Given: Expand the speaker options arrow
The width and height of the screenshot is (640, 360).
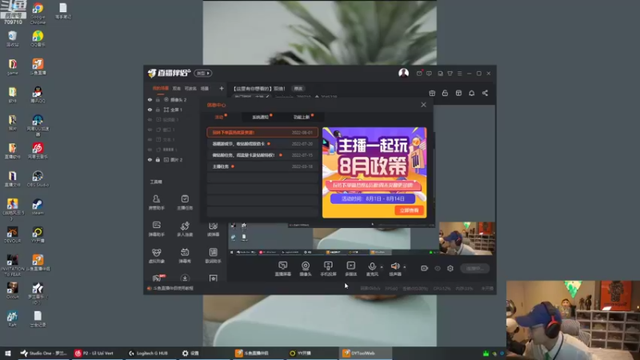Looking at the screenshot, I should [x=405, y=267].
